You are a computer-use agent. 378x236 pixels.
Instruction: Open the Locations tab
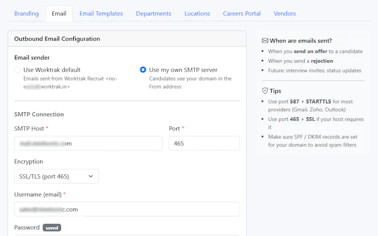pos(197,14)
